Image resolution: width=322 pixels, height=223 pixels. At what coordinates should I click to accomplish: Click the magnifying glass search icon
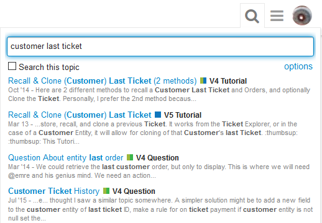click(x=252, y=16)
